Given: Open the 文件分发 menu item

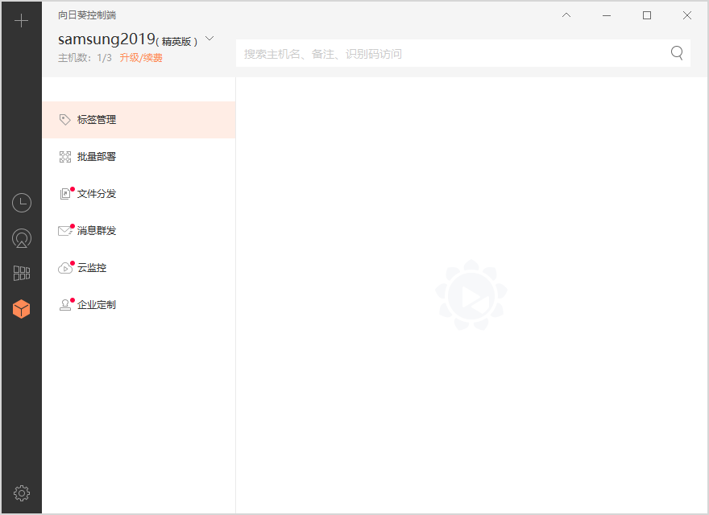Looking at the screenshot, I should click(139, 194).
